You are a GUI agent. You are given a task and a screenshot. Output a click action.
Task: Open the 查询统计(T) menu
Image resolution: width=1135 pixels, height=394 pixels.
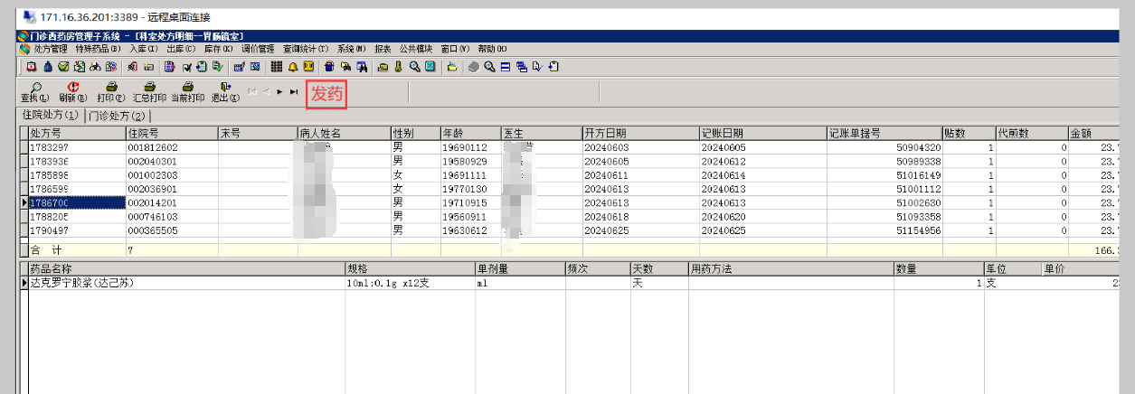click(x=306, y=49)
